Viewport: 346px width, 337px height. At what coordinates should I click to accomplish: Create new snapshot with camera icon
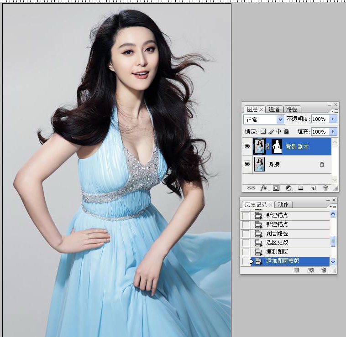311,270
